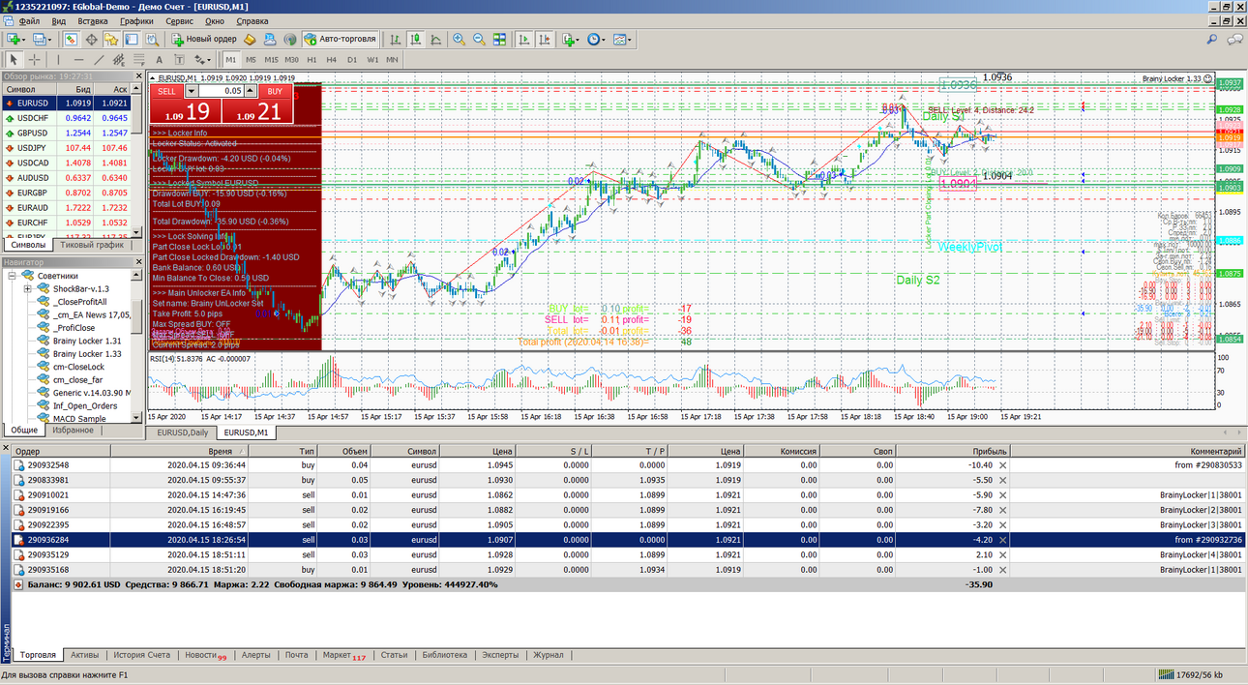Open the Tile Windows grid icon

tap(499, 40)
